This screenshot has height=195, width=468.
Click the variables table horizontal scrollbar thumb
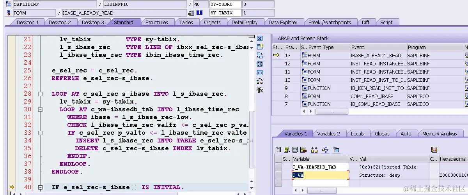pyautogui.click(x=322, y=190)
